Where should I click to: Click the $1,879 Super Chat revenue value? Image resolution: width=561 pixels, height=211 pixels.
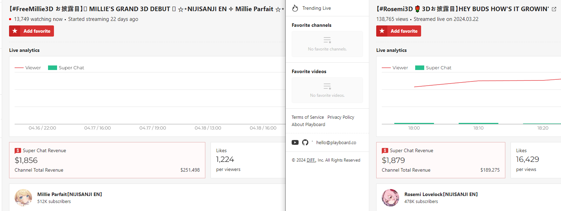(x=393, y=160)
